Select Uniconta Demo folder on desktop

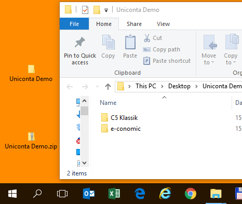[31, 73]
